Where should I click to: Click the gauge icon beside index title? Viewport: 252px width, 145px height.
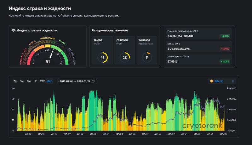[x=13, y=30]
